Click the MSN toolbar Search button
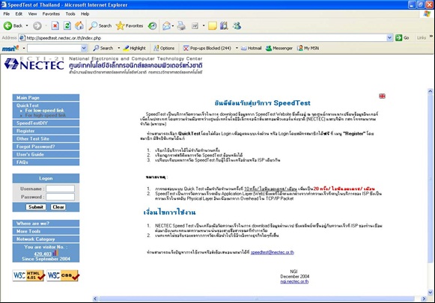Screen dimensions: 435x303 click(103, 48)
